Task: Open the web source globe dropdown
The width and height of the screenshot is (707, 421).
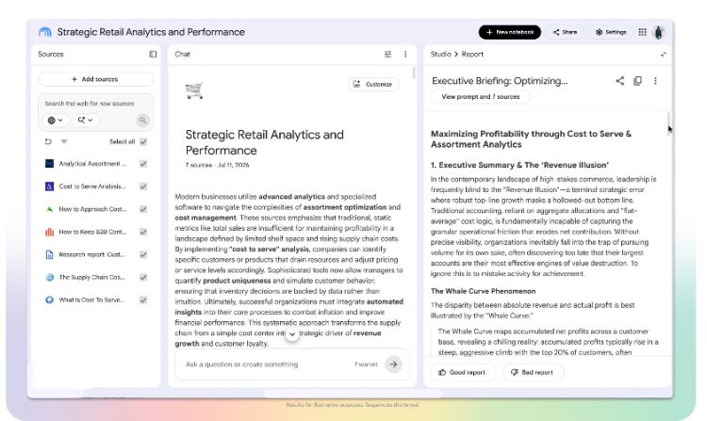Action: coord(56,121)
